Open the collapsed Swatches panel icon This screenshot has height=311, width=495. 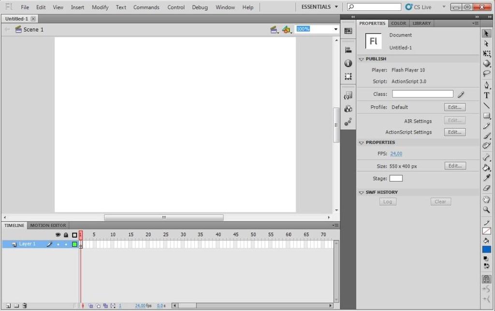coord(348,30)
